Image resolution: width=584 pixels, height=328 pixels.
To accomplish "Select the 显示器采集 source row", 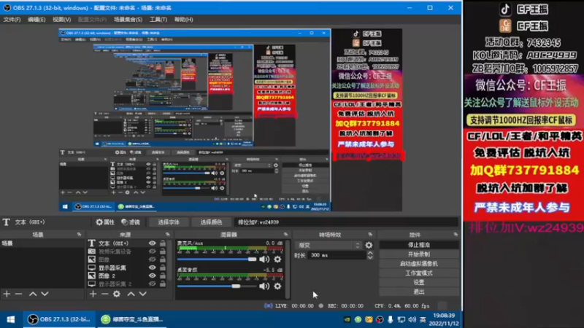I will click(x=126, y=268).
